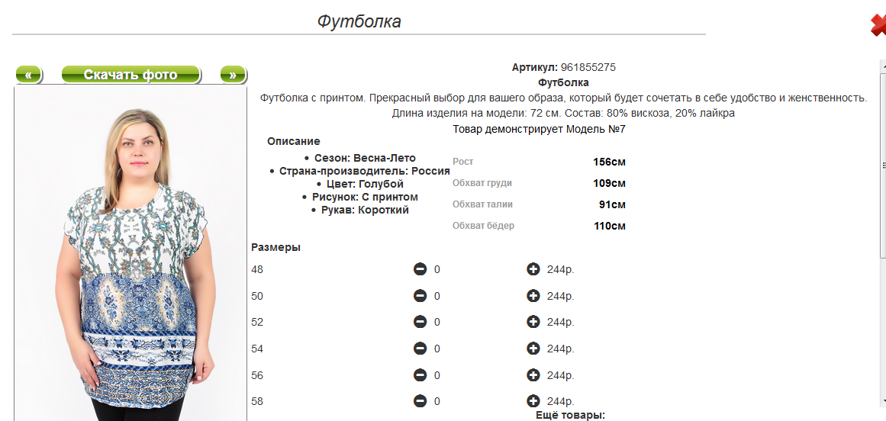This screenshot has width=886, height=421.
Task: Click minus icon for size 56
Action: [420, 374]
